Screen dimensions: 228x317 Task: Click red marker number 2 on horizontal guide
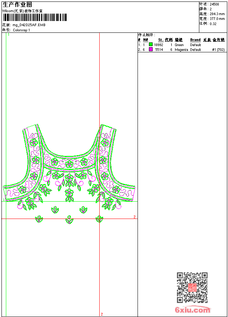point(135,217)
